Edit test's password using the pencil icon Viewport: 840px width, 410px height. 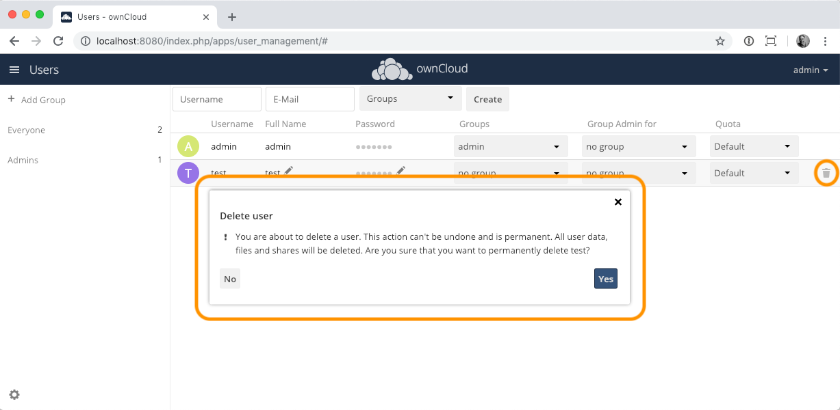pyautogui.click(x=401, y=170)
